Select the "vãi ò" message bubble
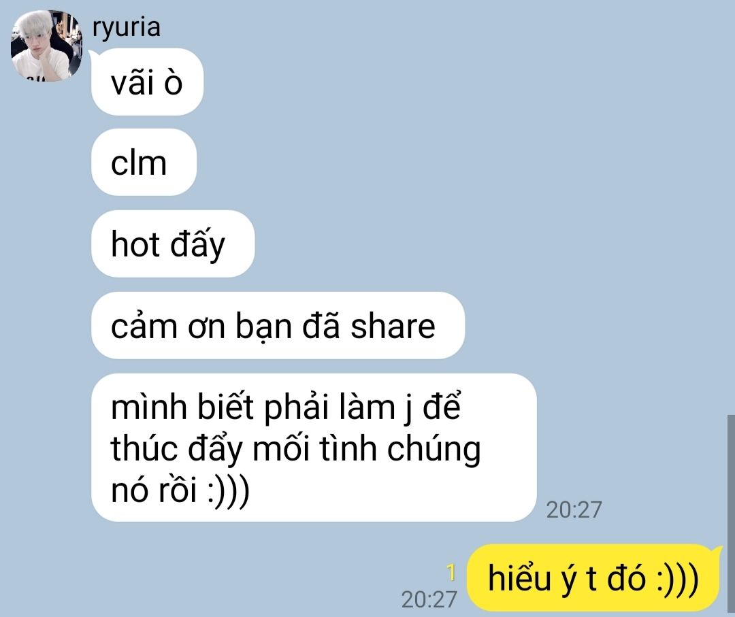 point(147,82)
